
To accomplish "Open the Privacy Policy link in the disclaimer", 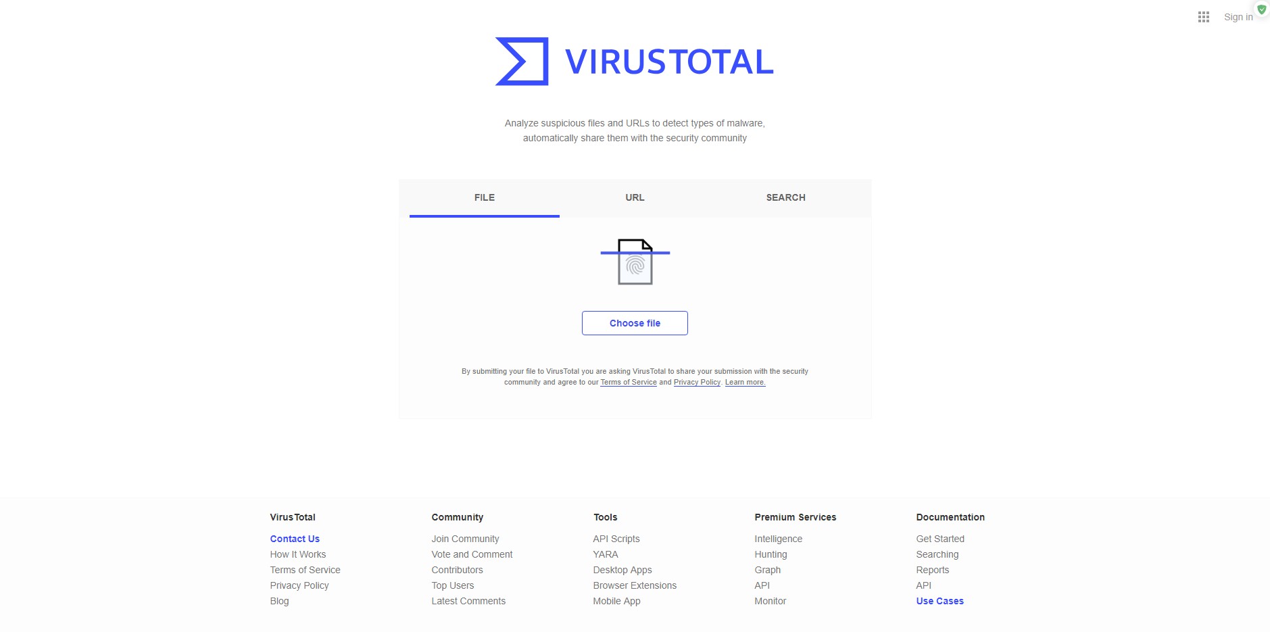I will [x=697, y=383].
